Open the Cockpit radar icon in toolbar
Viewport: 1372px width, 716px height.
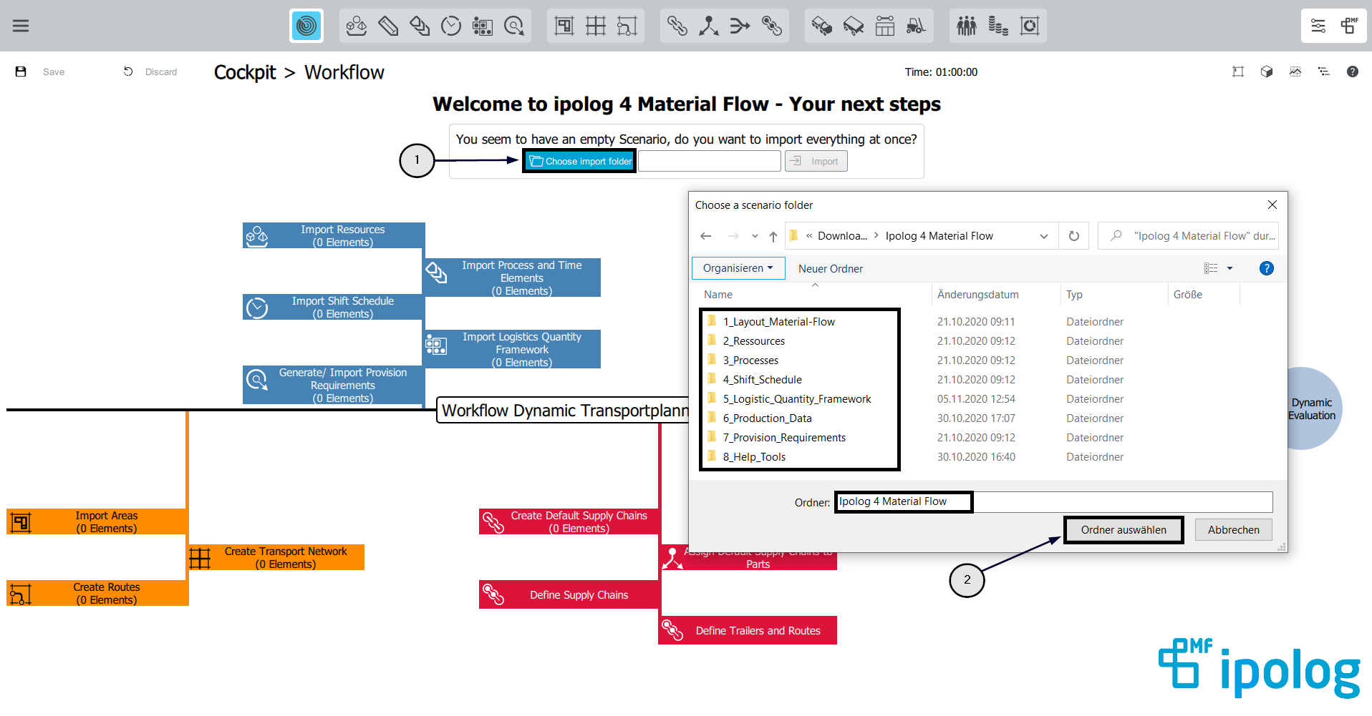[306, 26]
